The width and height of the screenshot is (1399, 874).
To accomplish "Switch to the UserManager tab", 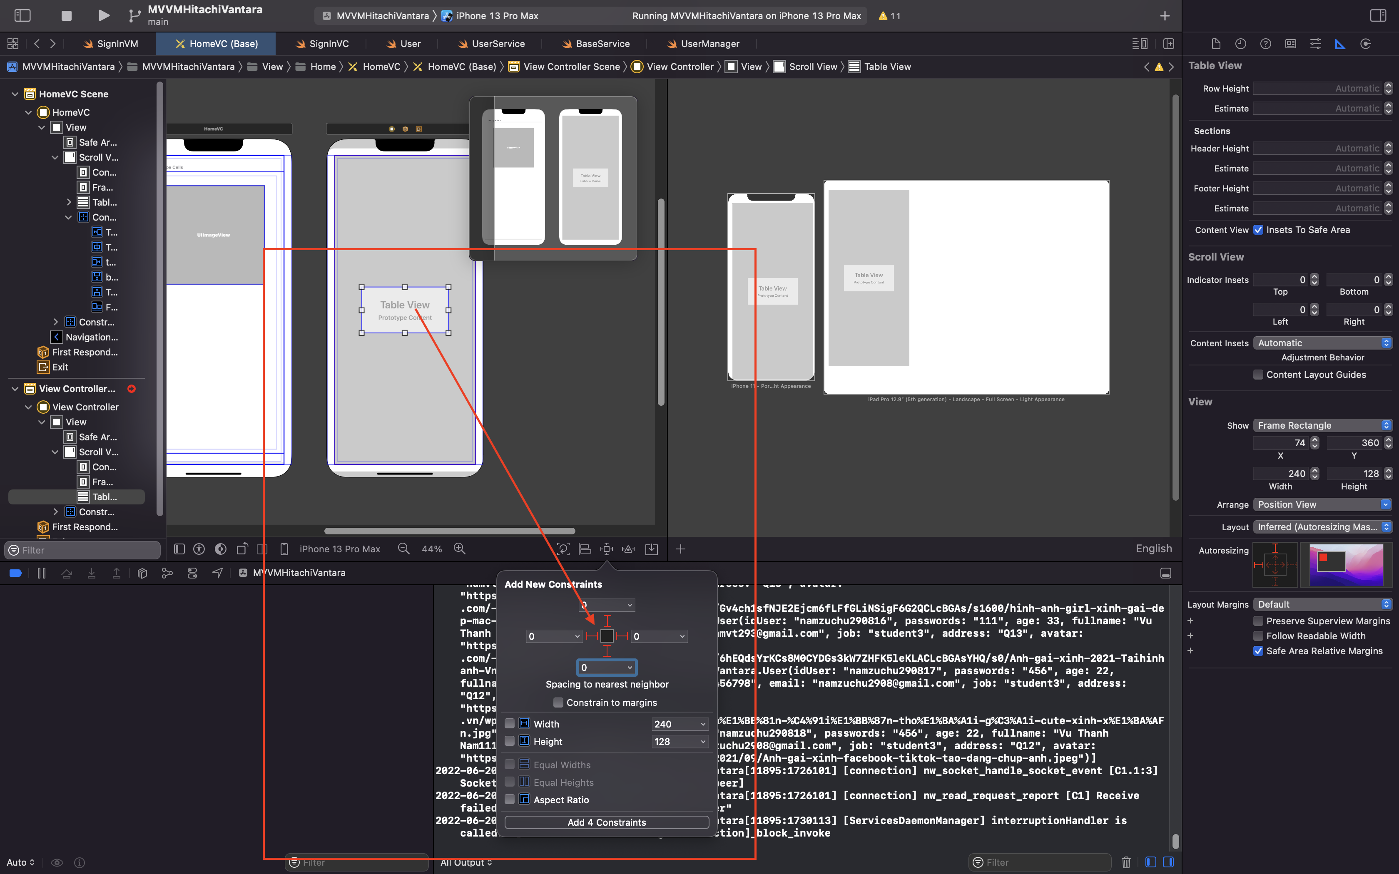I will (703, 44).
